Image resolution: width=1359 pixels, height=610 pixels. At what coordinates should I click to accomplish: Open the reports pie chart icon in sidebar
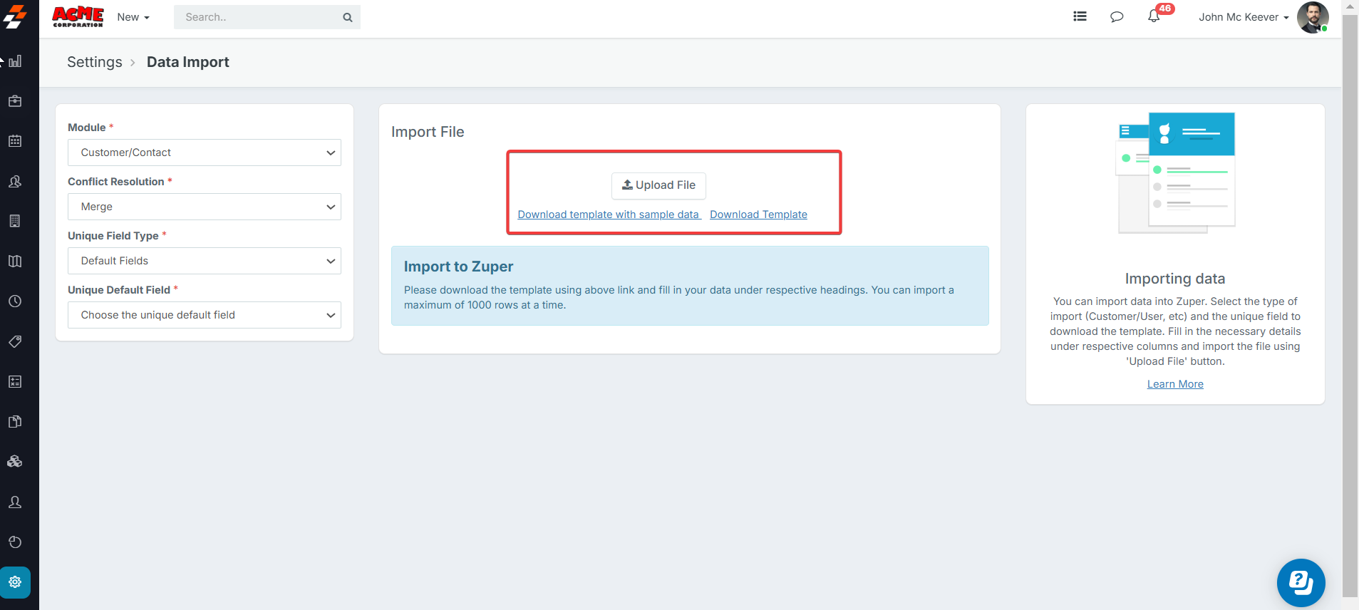coord(15,542)
